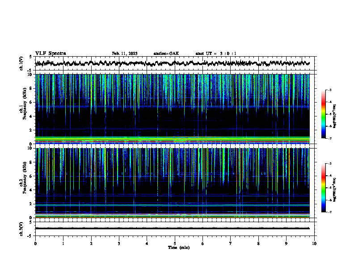
Task: Click the station=GAK label
Action: click(166, 54)
